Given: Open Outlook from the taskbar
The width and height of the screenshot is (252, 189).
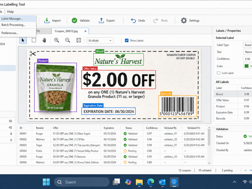Looking at the screenshot, I should point(162,182).
